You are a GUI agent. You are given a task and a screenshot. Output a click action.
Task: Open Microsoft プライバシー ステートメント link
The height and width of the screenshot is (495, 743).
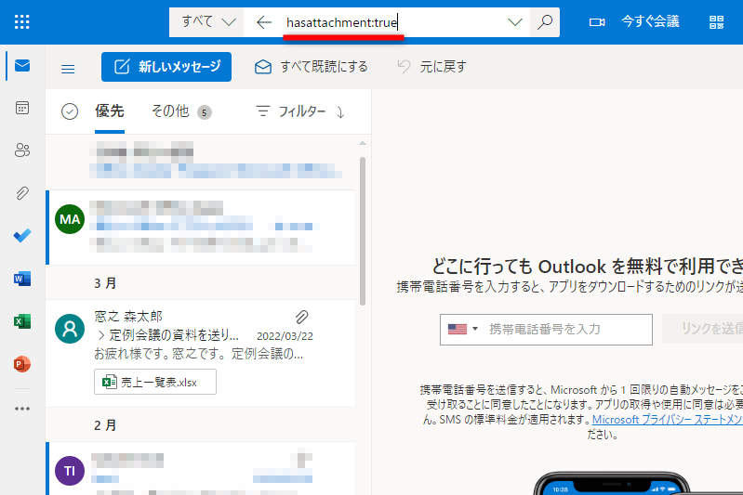pyautogui.click(x=667, y=419)
